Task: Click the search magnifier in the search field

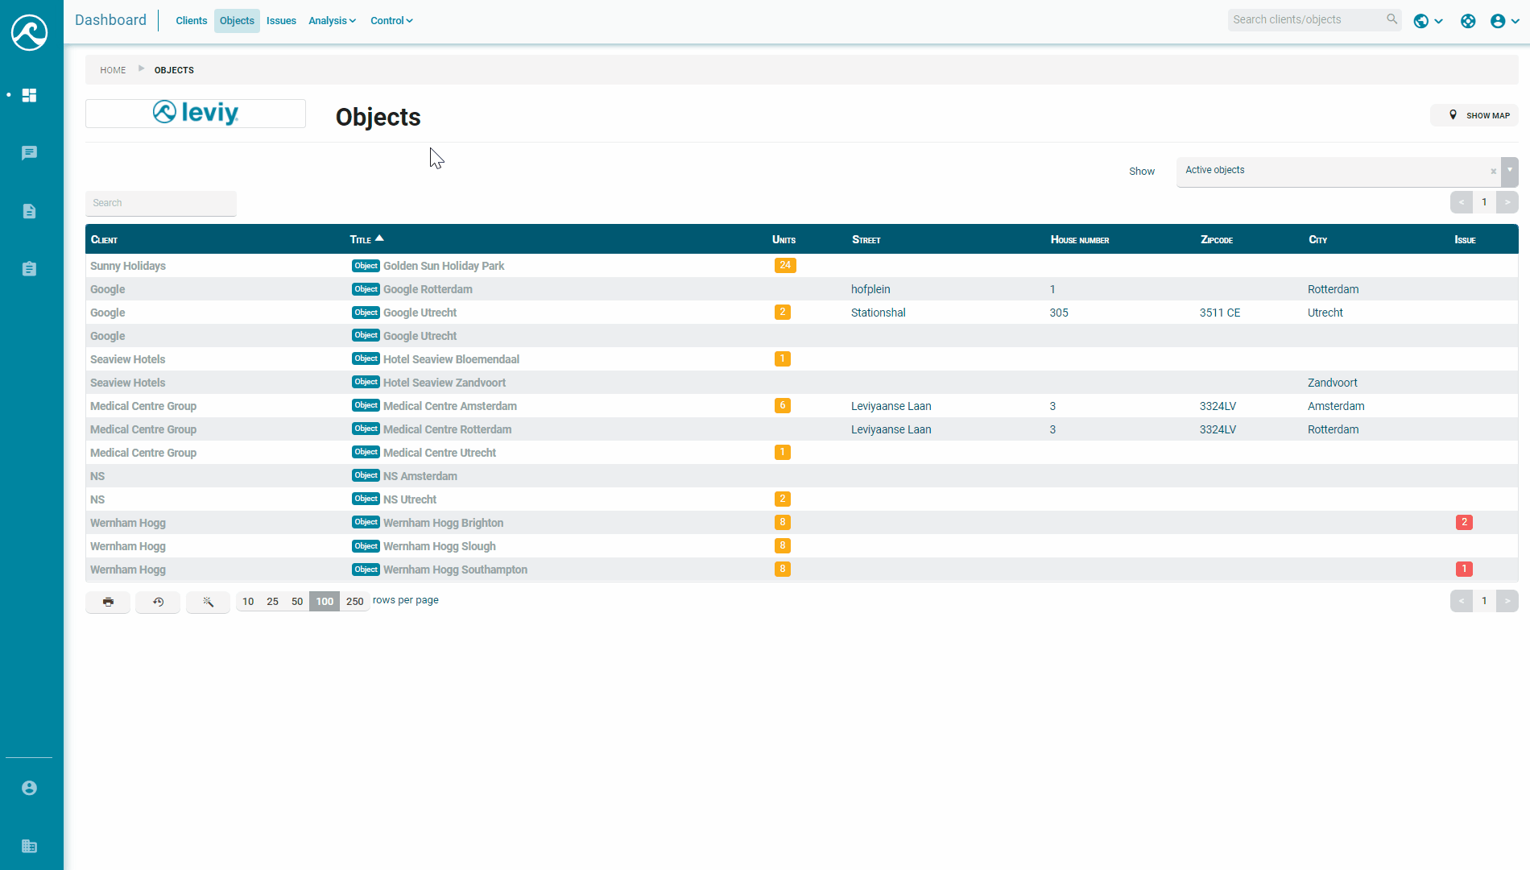Action: (x=1391, y=19)
